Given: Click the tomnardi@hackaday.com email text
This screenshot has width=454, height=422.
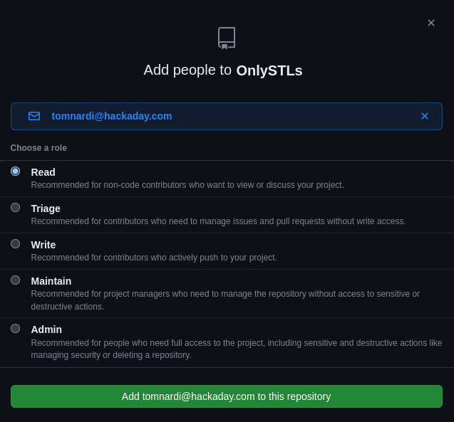Looking at the screenshot, I should 112,116.
